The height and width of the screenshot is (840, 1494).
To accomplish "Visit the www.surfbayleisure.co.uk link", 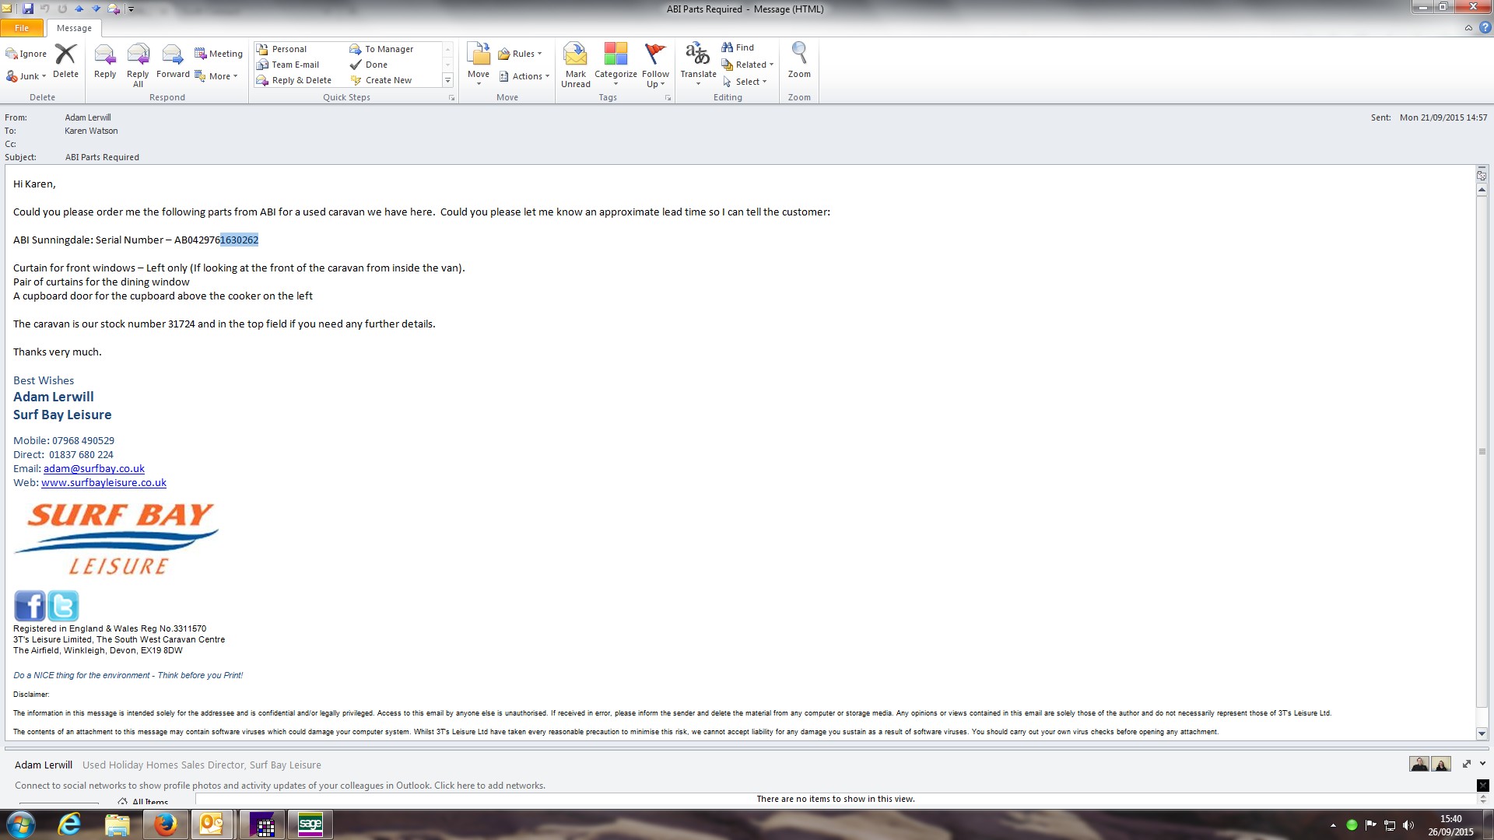I will pos(103,482).
